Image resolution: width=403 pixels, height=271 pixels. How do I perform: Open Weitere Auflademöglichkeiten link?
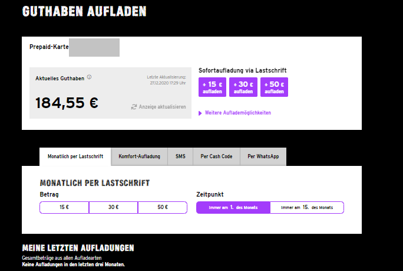coord(238,113)
